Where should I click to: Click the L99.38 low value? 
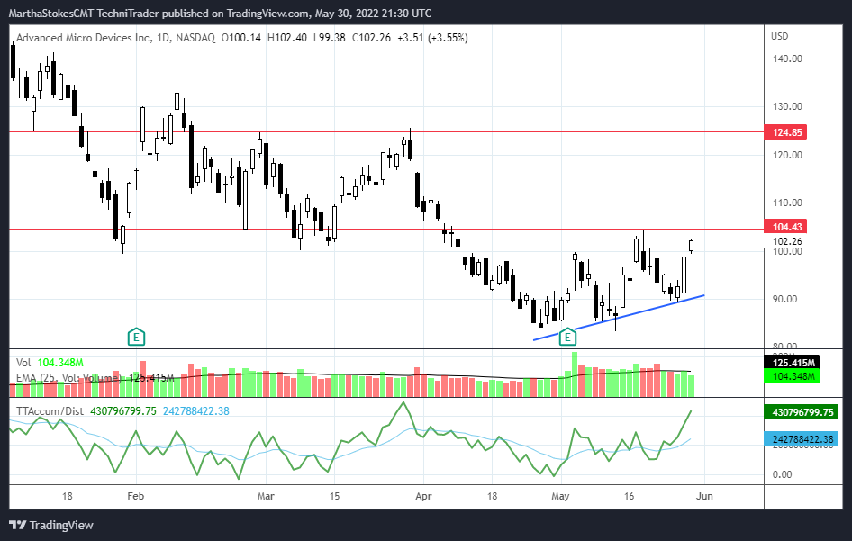pos(330,38)
